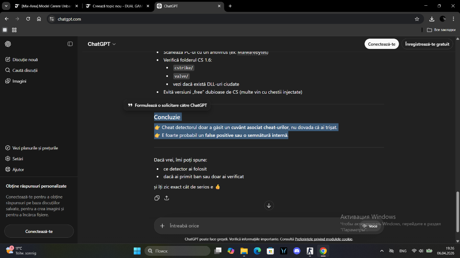
Task: Click Conectează-te button in header
Action: click(x=381, y=44)
